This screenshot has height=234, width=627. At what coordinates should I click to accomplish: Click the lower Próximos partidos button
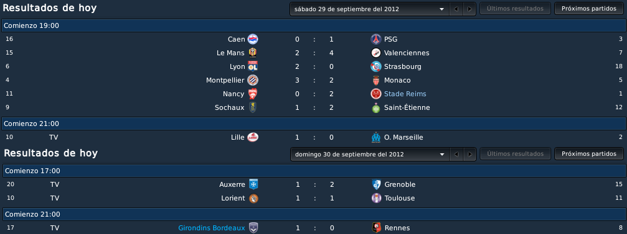pos(589,153)
